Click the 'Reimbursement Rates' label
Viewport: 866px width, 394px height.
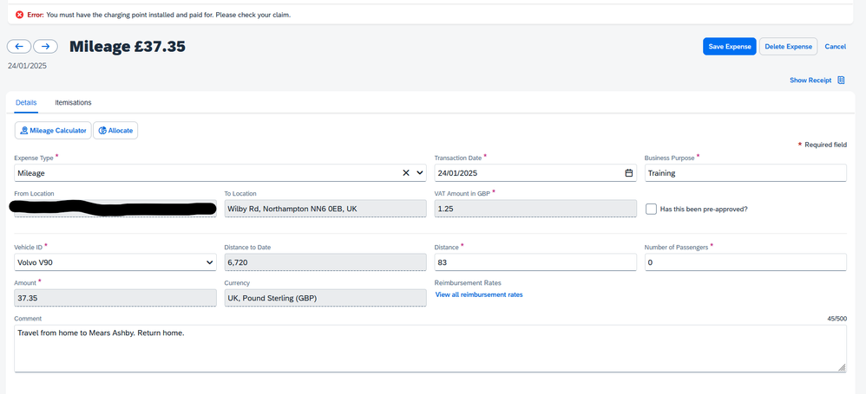pyautogui.click(x=468, y=283)
